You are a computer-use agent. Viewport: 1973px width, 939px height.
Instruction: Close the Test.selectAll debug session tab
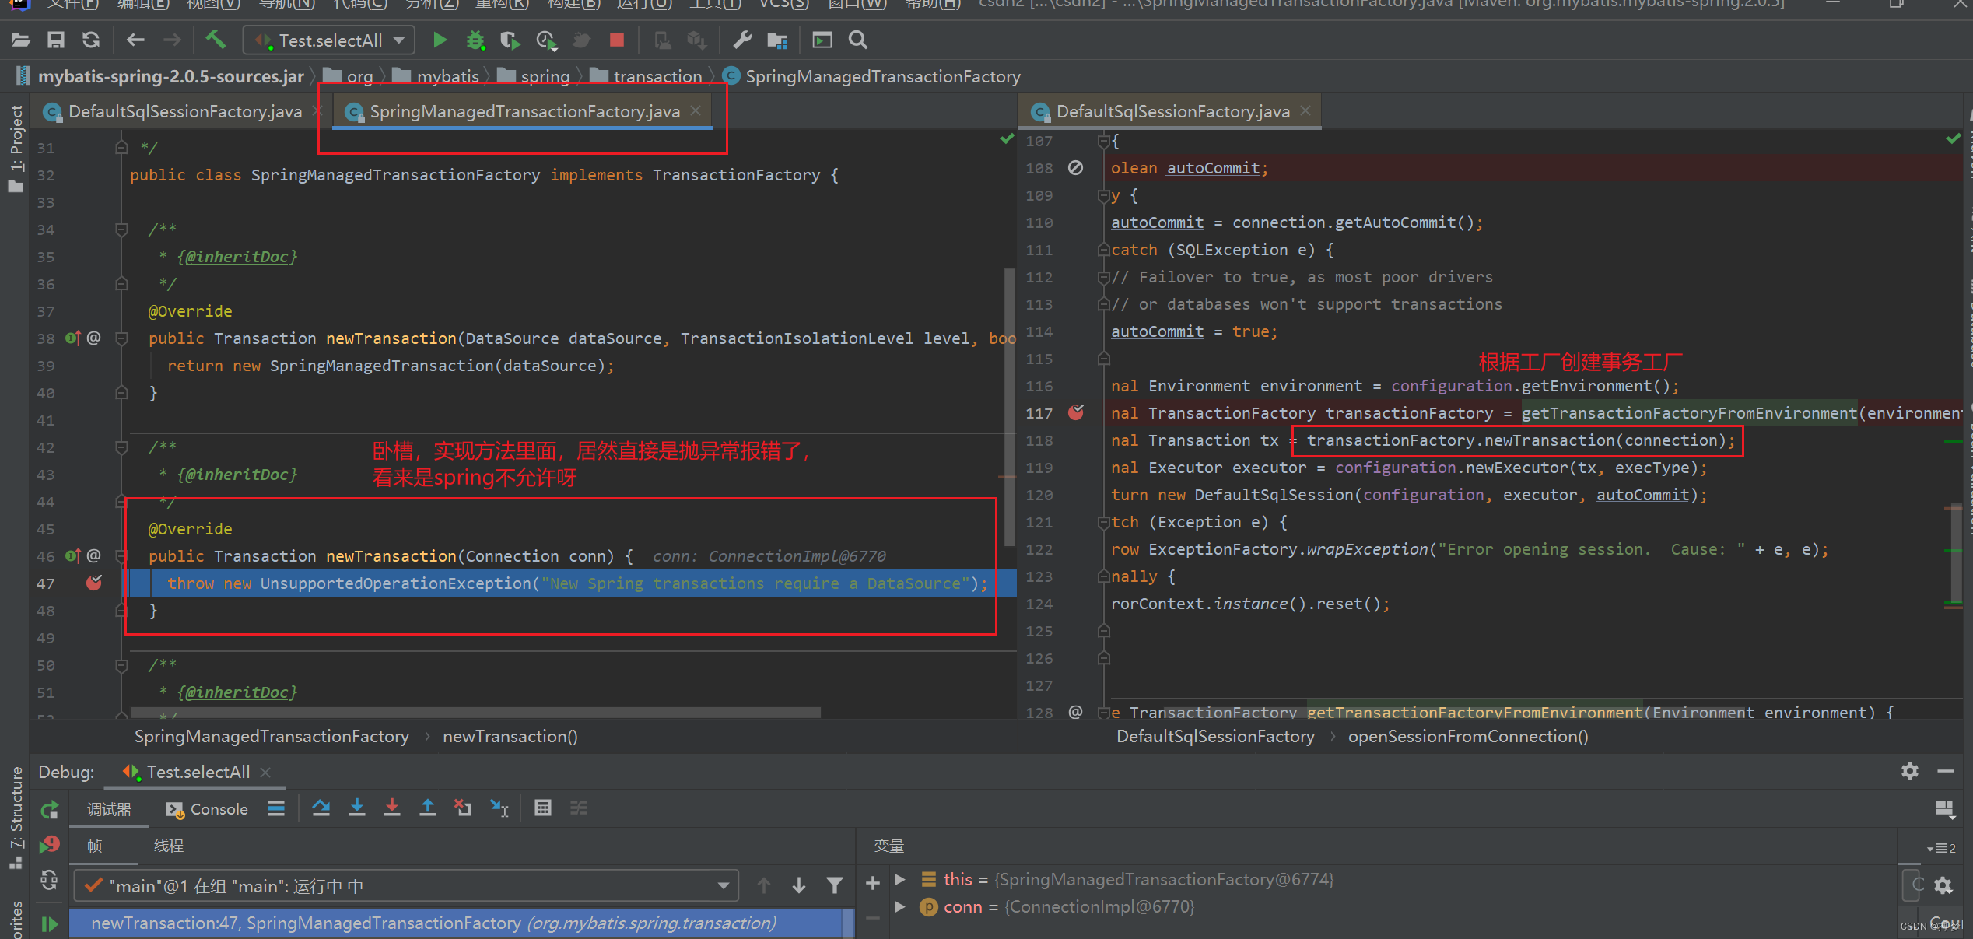coord(265,772)
